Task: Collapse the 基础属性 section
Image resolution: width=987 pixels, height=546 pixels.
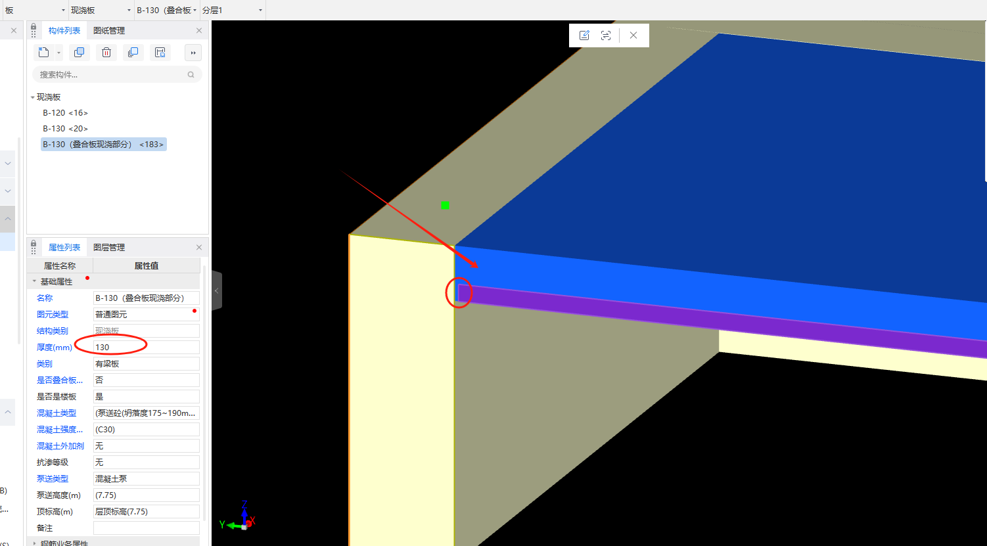Action: pos(35,282)
